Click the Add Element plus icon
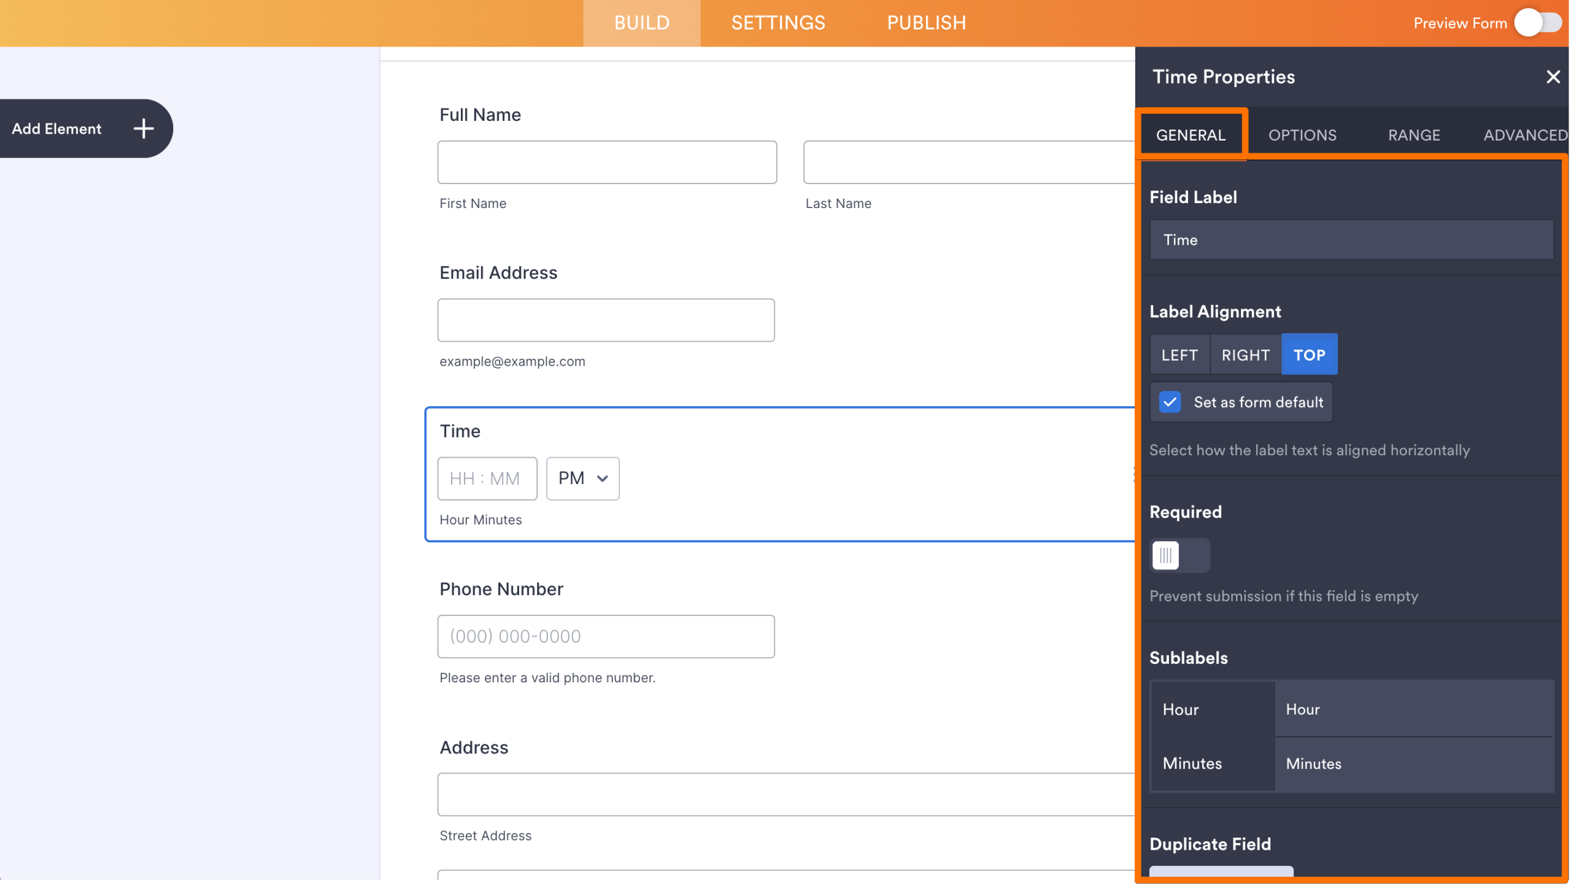The height and width of the screenshot is (886, 1571). click(143, 129)
